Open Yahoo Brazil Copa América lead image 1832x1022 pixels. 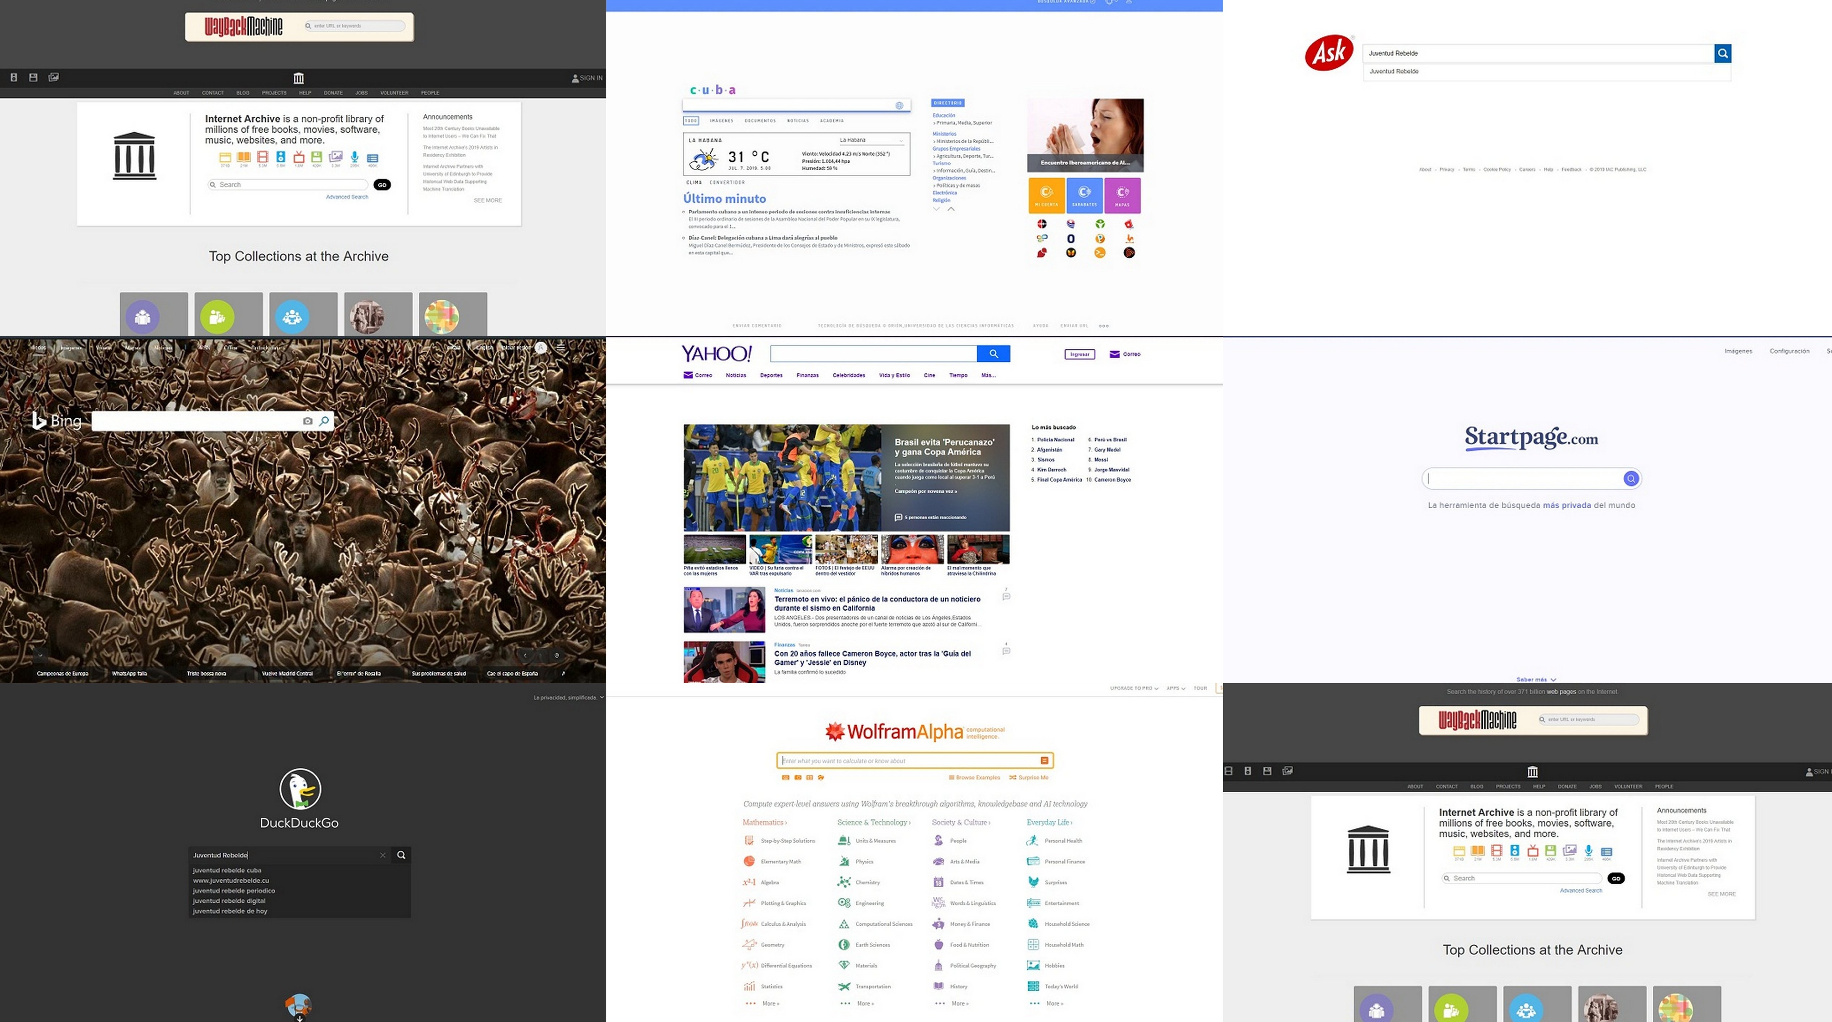(x=782, y=478)
